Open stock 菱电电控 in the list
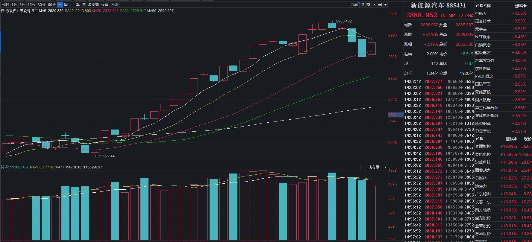This screenshot has width=532, height=242. pyautogui.click(x=503, y=155)
